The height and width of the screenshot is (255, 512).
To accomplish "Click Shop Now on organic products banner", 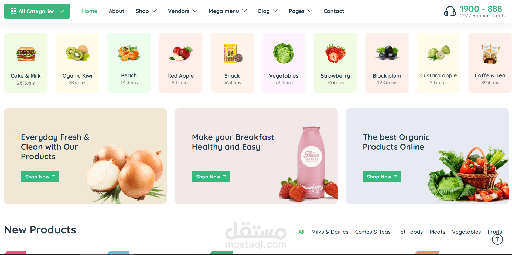I will [x=382, y=177].
